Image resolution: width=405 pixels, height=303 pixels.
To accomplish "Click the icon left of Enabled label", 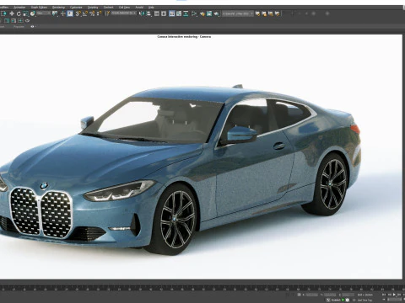I will click(x=328, y=300).
